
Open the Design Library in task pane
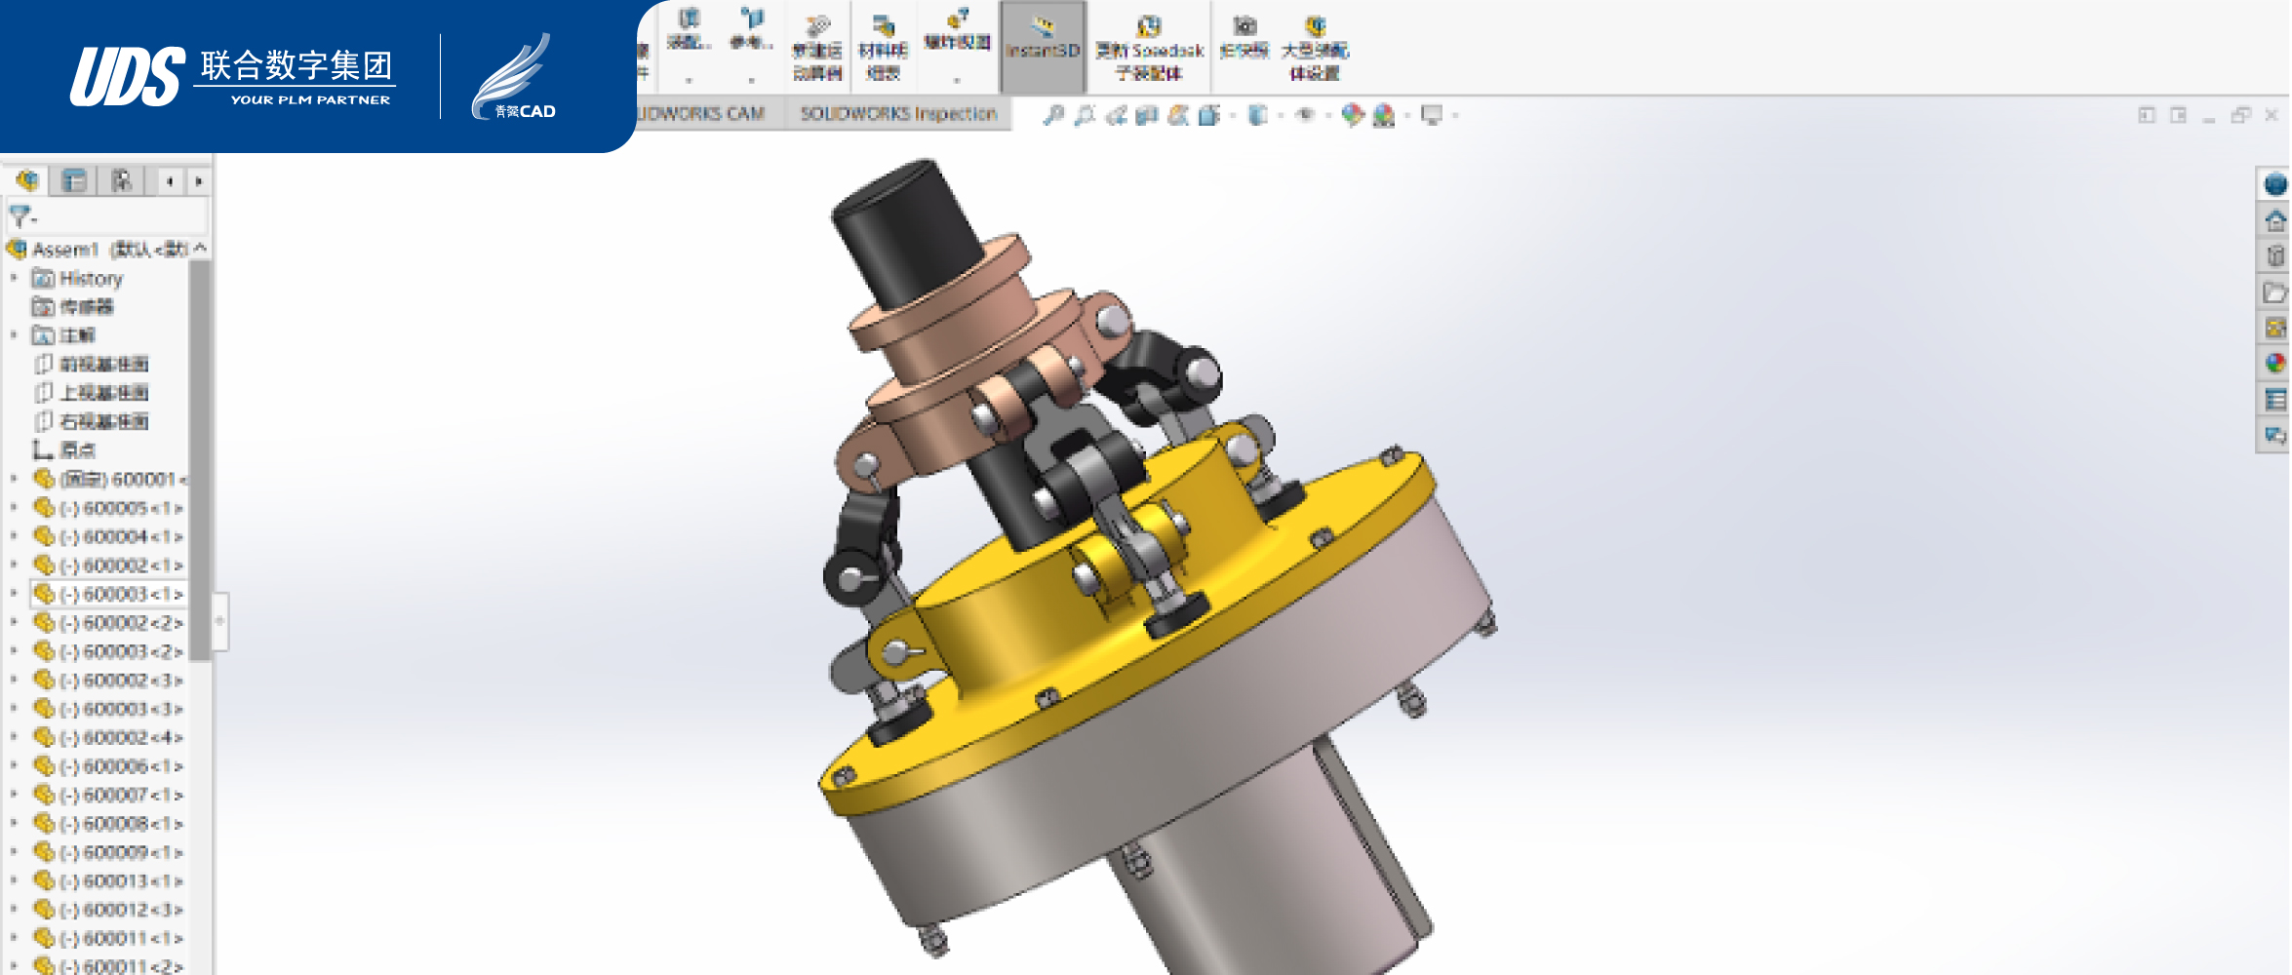click(2275, 256)
